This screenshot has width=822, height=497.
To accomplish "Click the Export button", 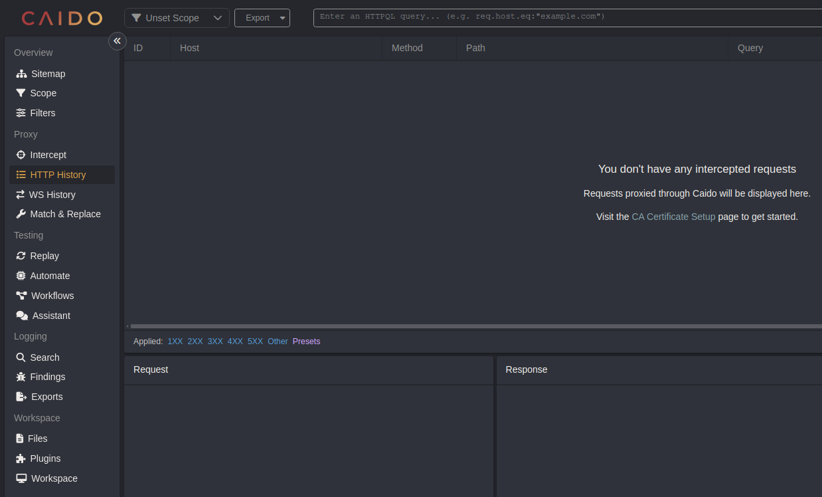I will (257, 18).
